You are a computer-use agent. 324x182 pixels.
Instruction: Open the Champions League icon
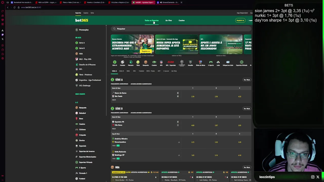click(182, 62)
